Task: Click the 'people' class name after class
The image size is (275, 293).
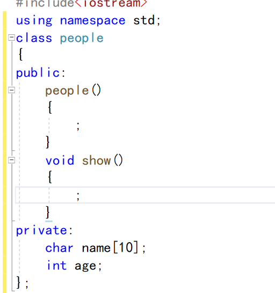Action: 82,39
